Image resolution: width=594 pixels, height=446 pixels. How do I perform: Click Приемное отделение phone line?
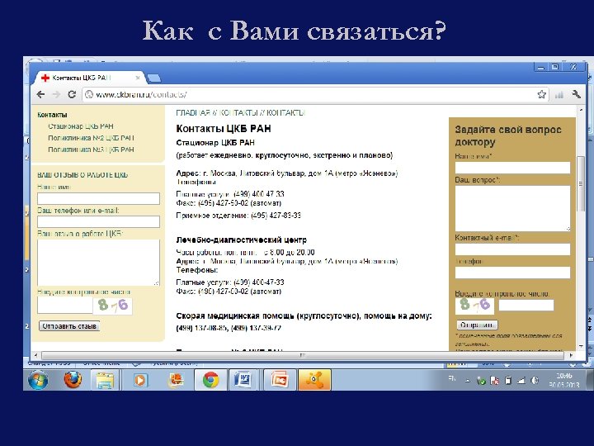(x=238, y=216)
